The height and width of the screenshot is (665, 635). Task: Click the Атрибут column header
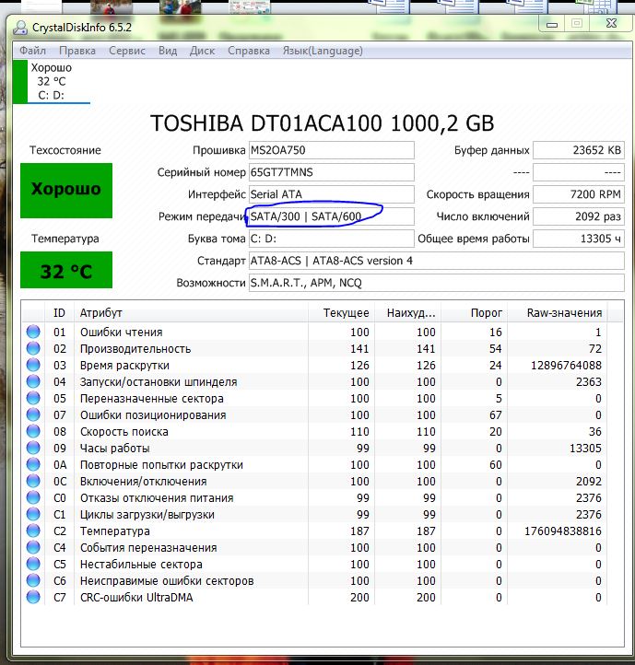click(101, 313)
